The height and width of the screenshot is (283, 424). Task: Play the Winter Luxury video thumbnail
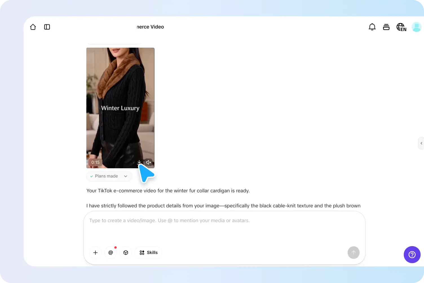(x=120, y=108)
